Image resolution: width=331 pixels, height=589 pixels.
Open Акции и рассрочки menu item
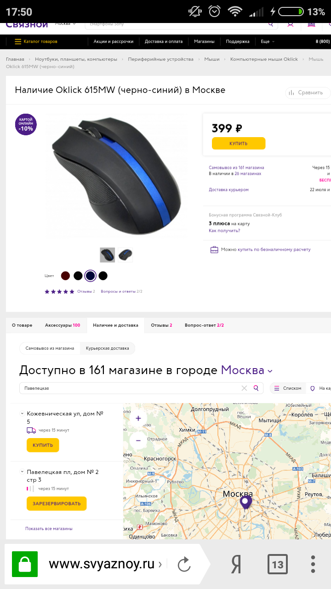(x=114, y=41)
